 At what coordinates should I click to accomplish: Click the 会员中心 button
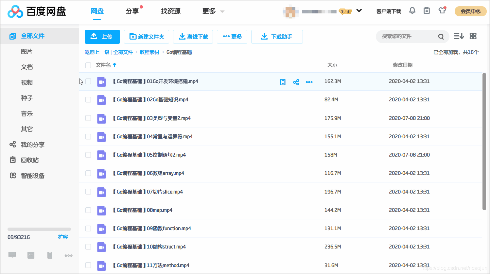tap(471, 11)
